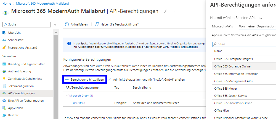Click the Beschreibung column header
This screenshot has width=276, height=119.
click(142, 87)
